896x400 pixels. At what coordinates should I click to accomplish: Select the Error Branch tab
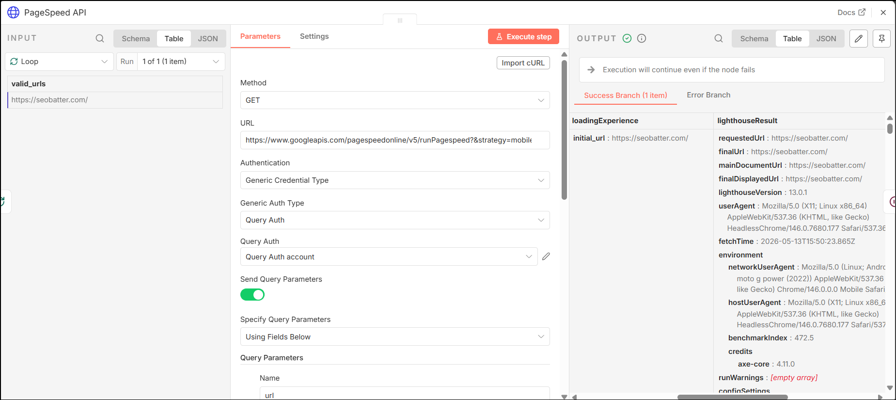[x=708, y=95]
